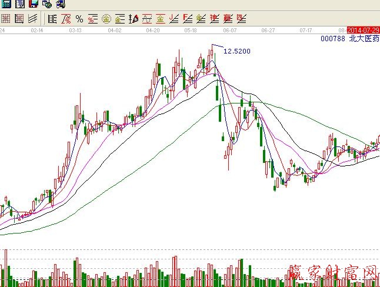Select the circled 金 golden ratio tool
The width and height of the screenshot is (380, 287).
106,19
